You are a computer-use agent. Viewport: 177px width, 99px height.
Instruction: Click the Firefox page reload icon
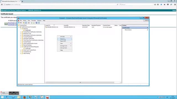point(117,4)
